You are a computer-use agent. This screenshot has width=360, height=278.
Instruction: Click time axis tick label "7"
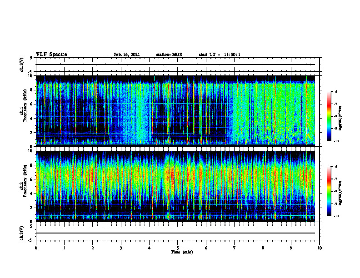(235, 248)
